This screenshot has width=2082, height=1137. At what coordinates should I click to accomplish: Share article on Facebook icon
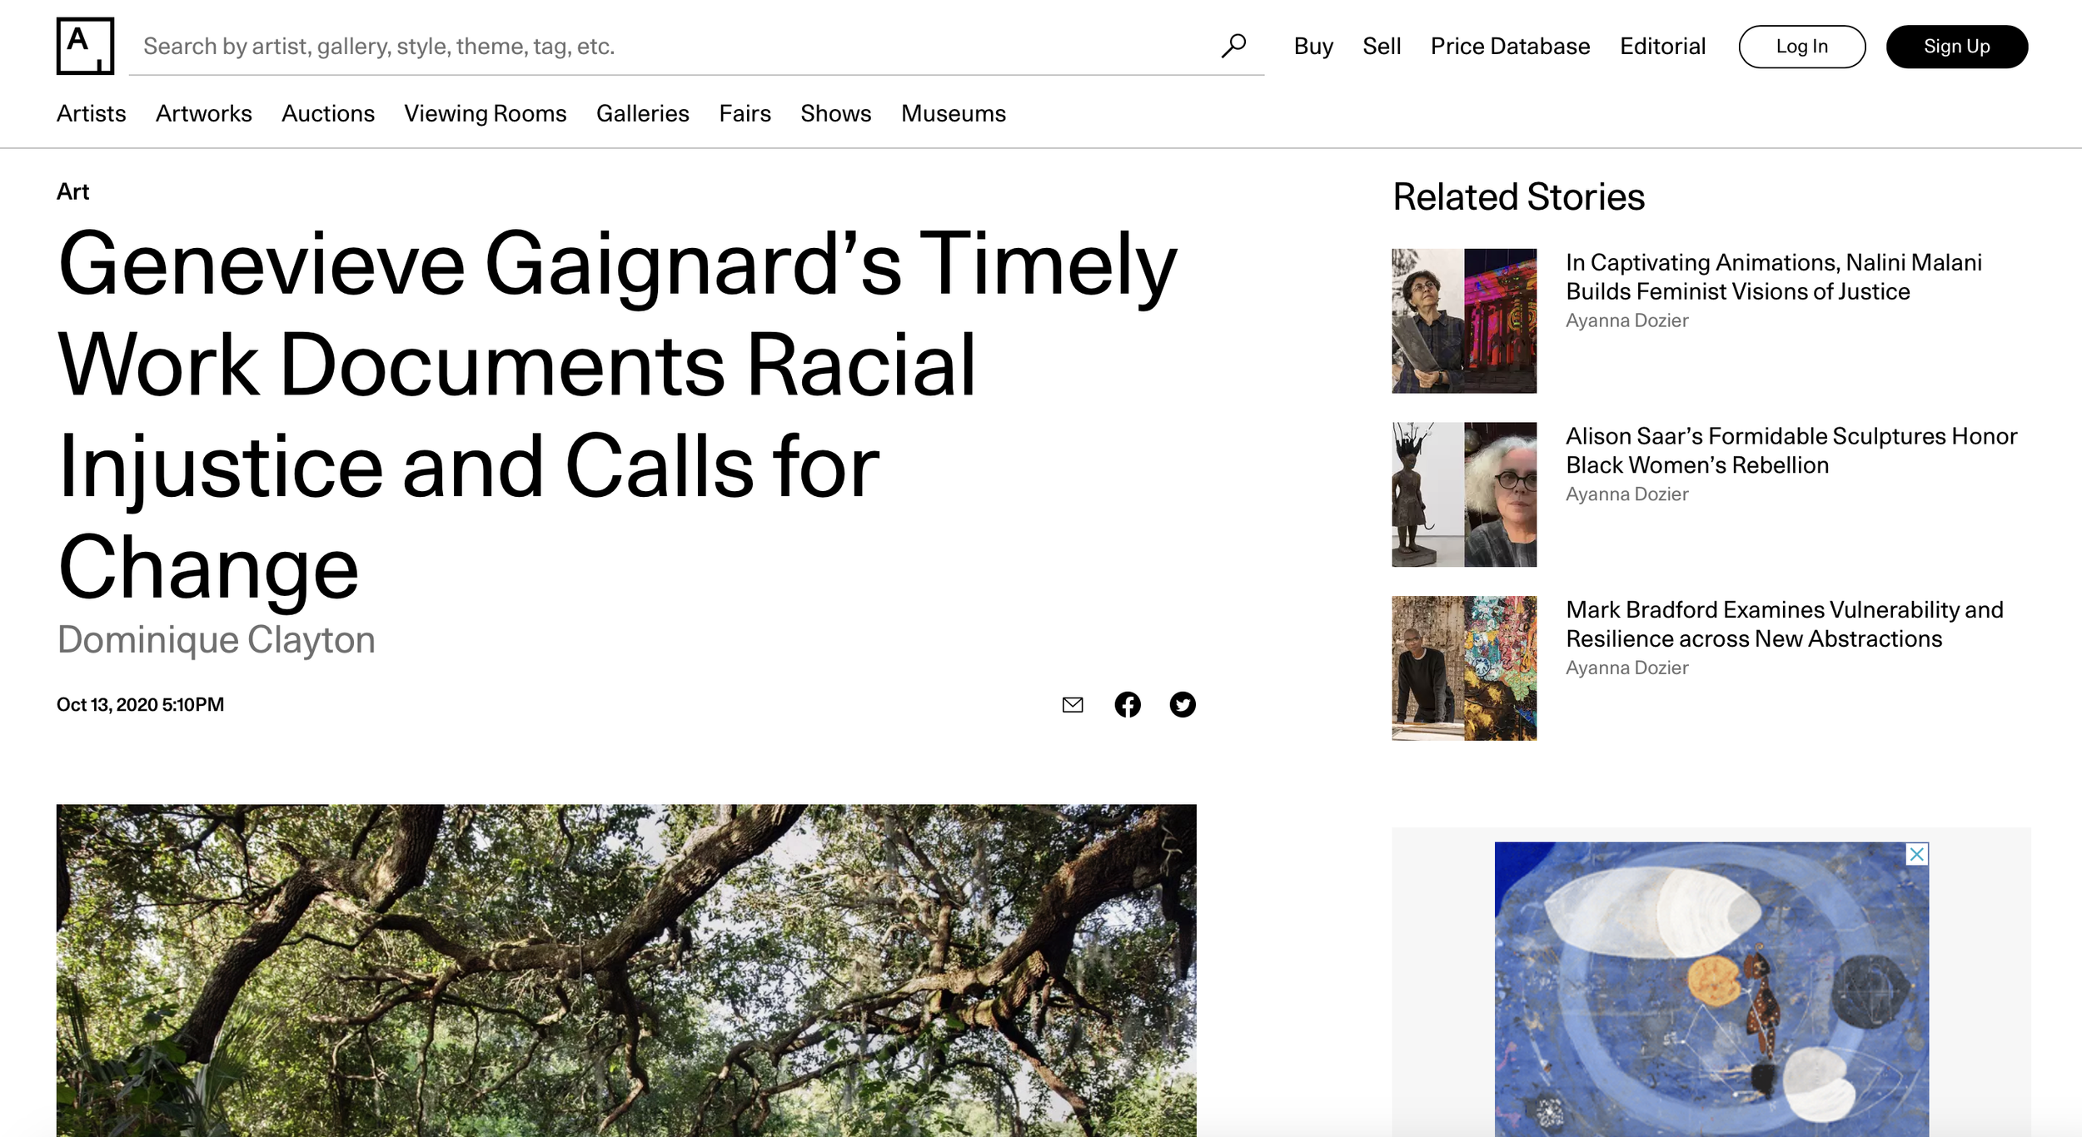(1128, 705)
